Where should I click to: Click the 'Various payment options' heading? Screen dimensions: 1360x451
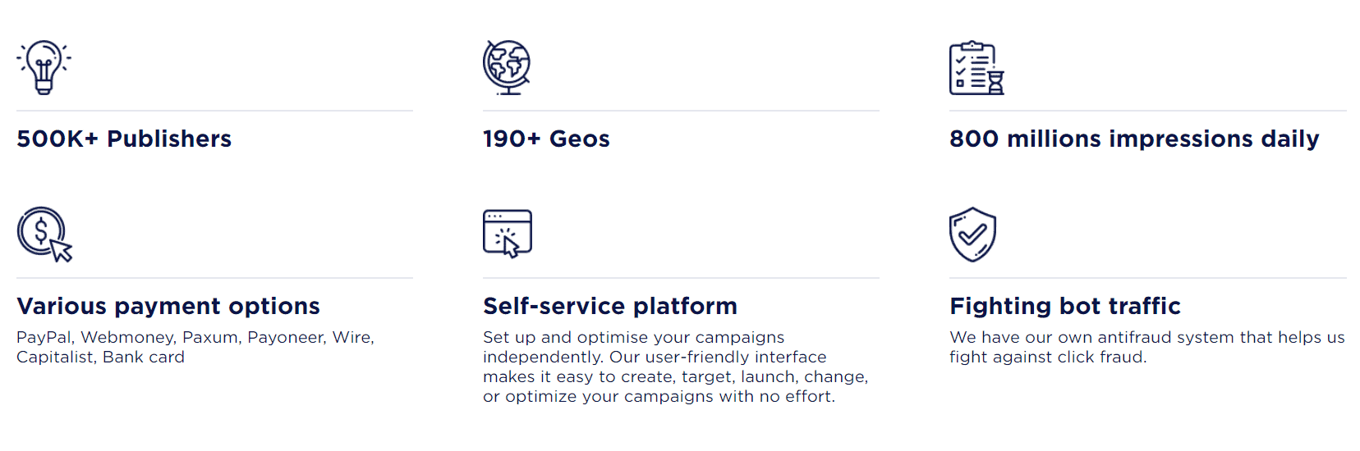(168, 306)
